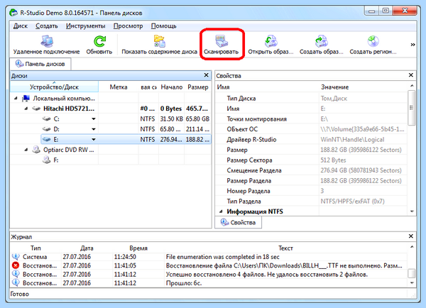This screenshot has height=308, width=426.
Task: Click 'Точки монтирования' property row
Action: (x=312, y=119)
